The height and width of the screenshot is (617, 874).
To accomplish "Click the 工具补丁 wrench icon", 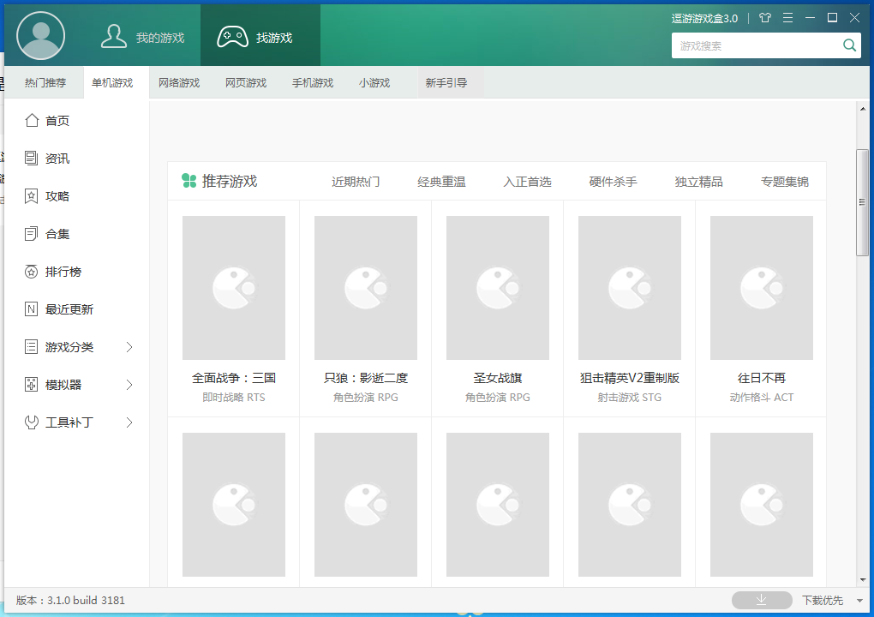I will [x=32, y=422].
